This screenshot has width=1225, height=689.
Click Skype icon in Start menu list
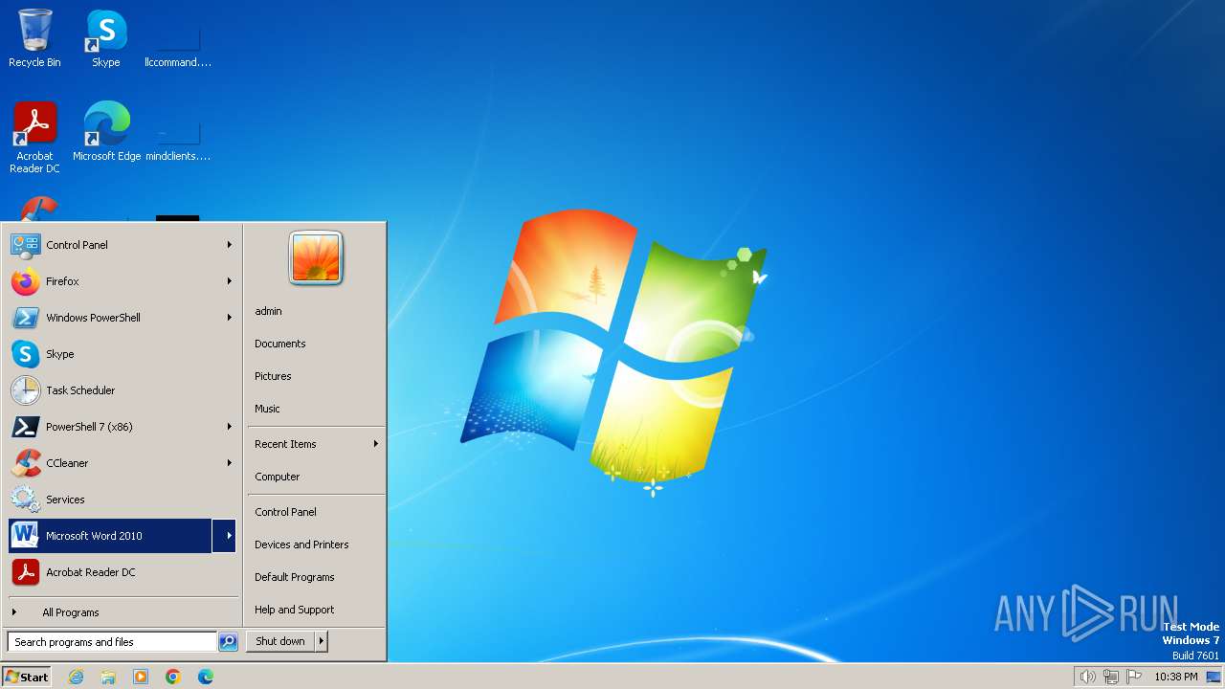click(25, 354)
